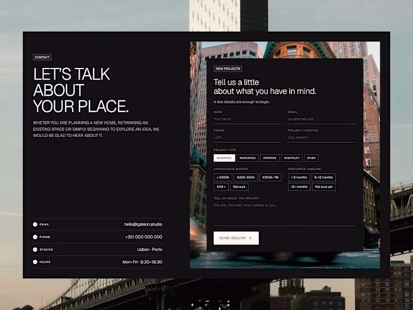Click the Approximate Budget section label
413x310 pixels.
(231, 169)
